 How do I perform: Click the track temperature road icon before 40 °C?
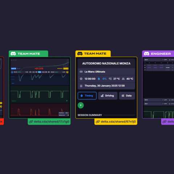[x=123, y=79]
